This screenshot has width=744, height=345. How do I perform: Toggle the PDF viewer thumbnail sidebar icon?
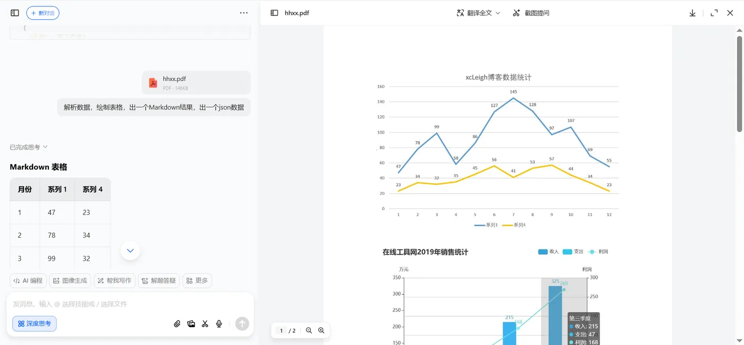(x=274, y=13)
